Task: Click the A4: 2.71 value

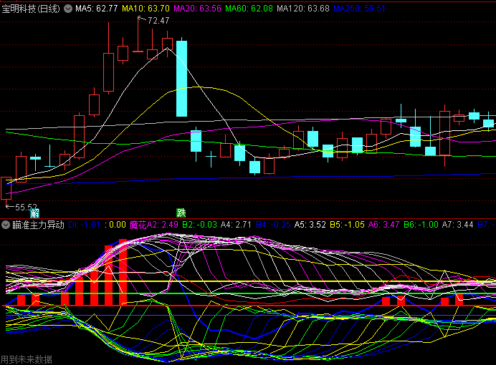Action: [x=236, y=225]
